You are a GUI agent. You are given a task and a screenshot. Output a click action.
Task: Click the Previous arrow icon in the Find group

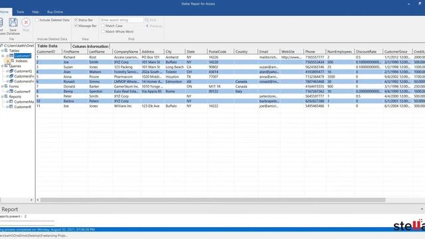[x=147, y=26]
